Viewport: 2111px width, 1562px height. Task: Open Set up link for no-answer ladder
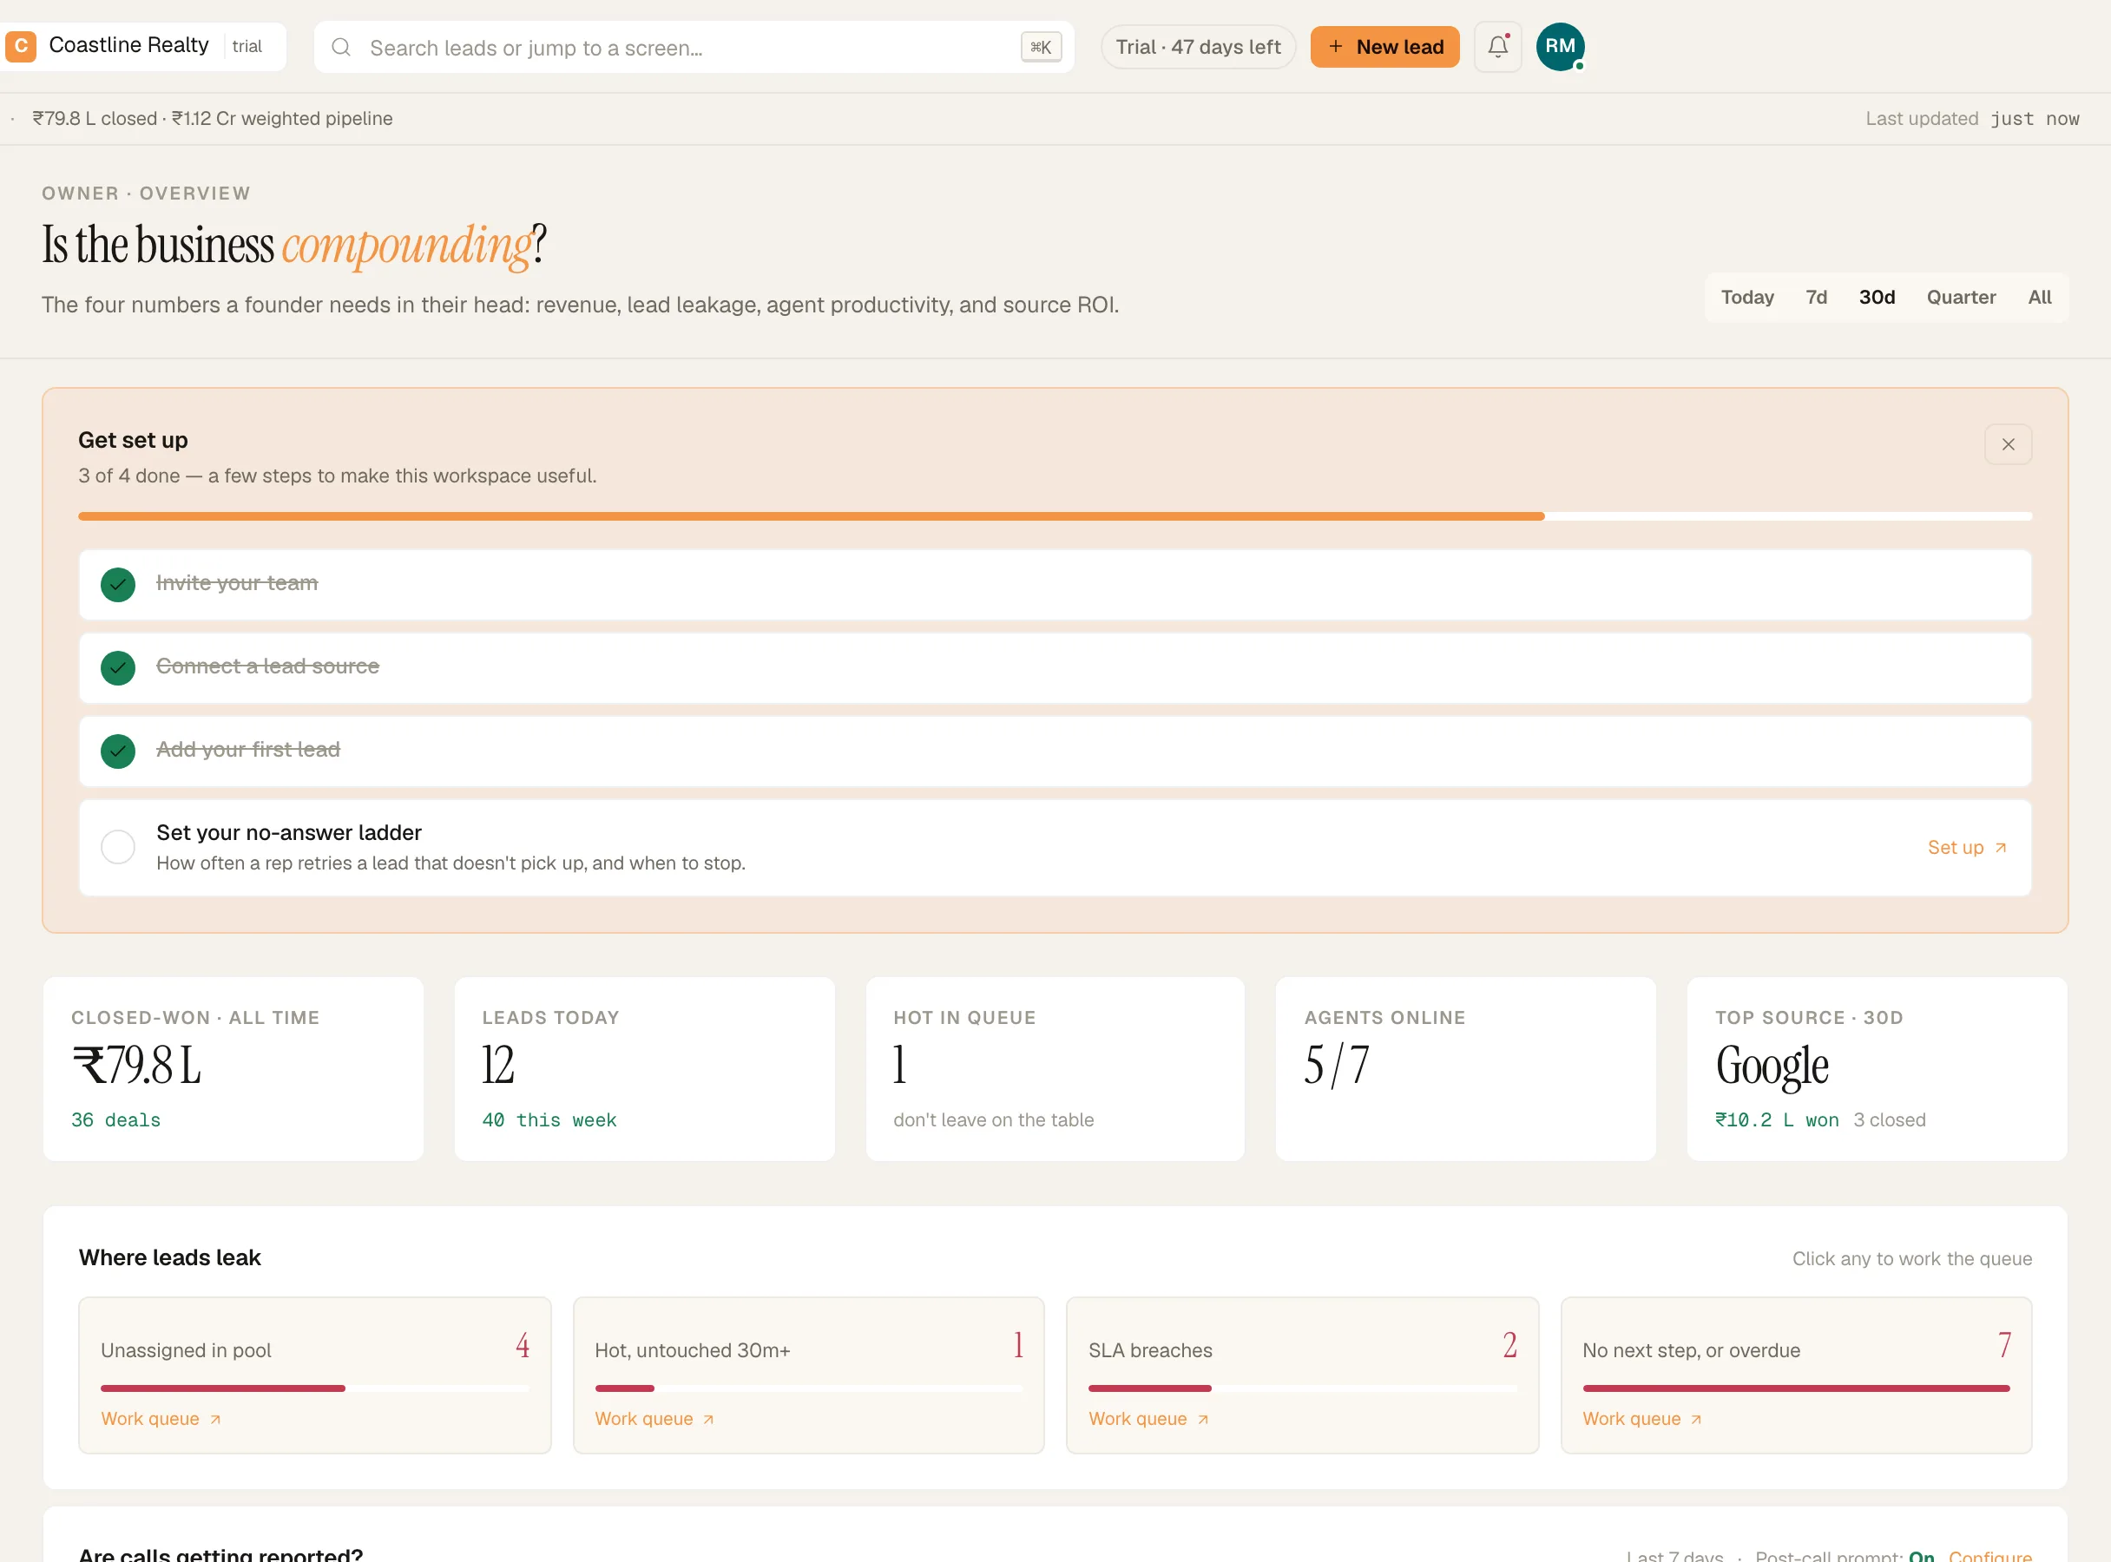(1966, 848)
